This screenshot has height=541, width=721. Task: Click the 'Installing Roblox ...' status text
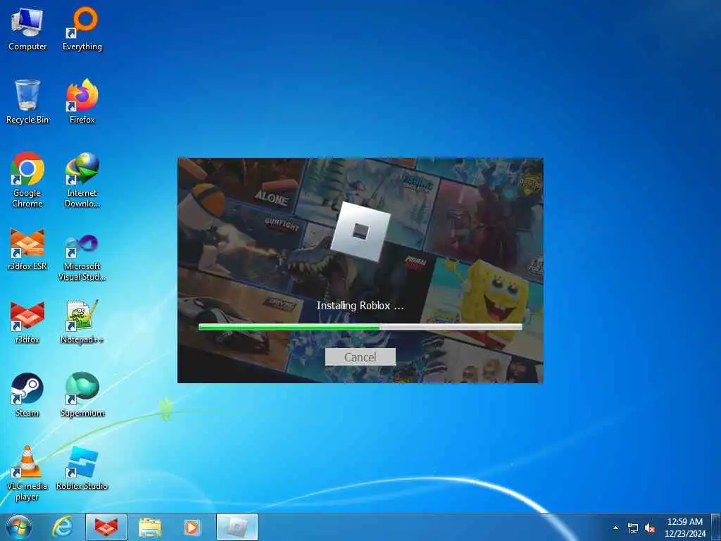[x=360, y=306]
